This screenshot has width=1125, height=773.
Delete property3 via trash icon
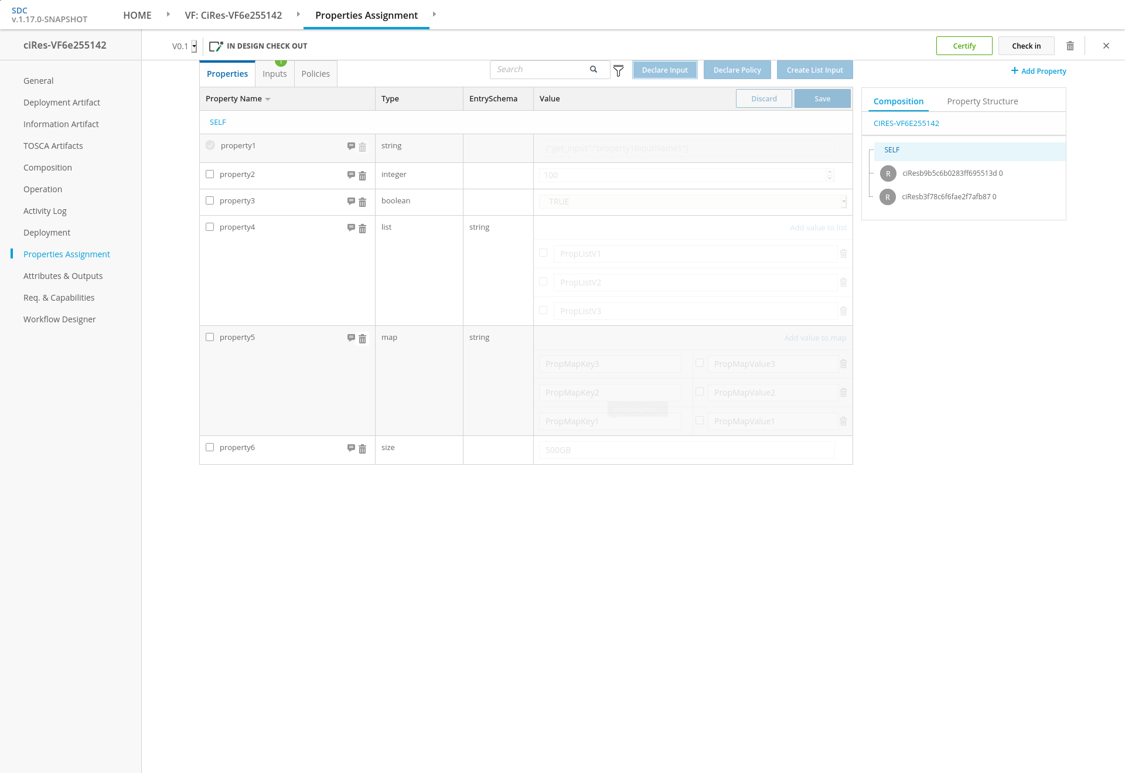[x=363, y=202]
